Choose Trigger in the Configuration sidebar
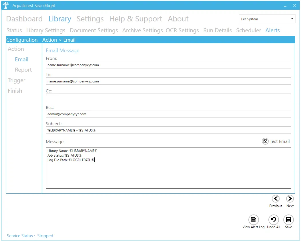 [x=17, y=80]
